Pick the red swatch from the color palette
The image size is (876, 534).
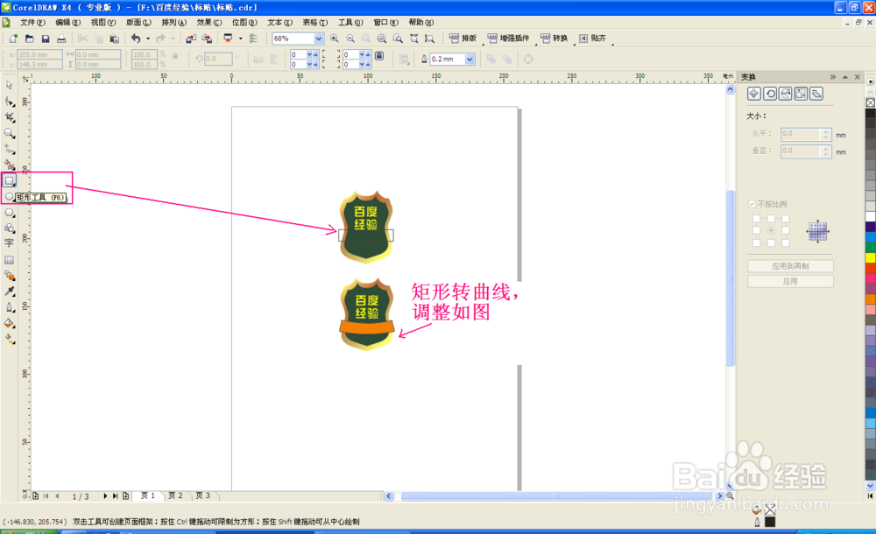pos(870,267)
